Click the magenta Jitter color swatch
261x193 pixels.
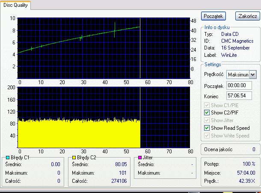click(140, 158)
